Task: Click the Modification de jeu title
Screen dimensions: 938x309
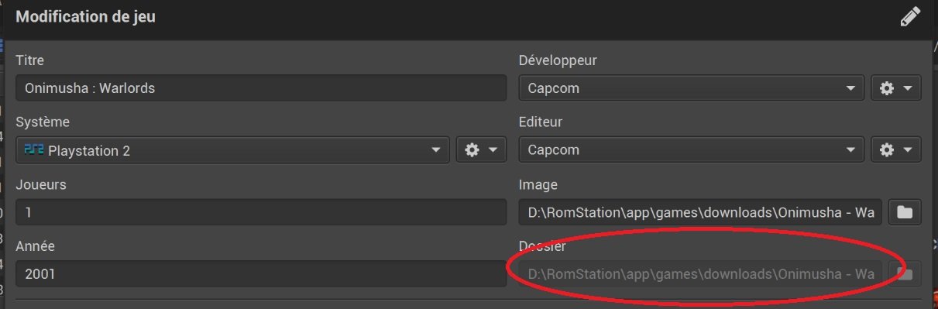Action: pyautogui.click(x=85, y=17)
